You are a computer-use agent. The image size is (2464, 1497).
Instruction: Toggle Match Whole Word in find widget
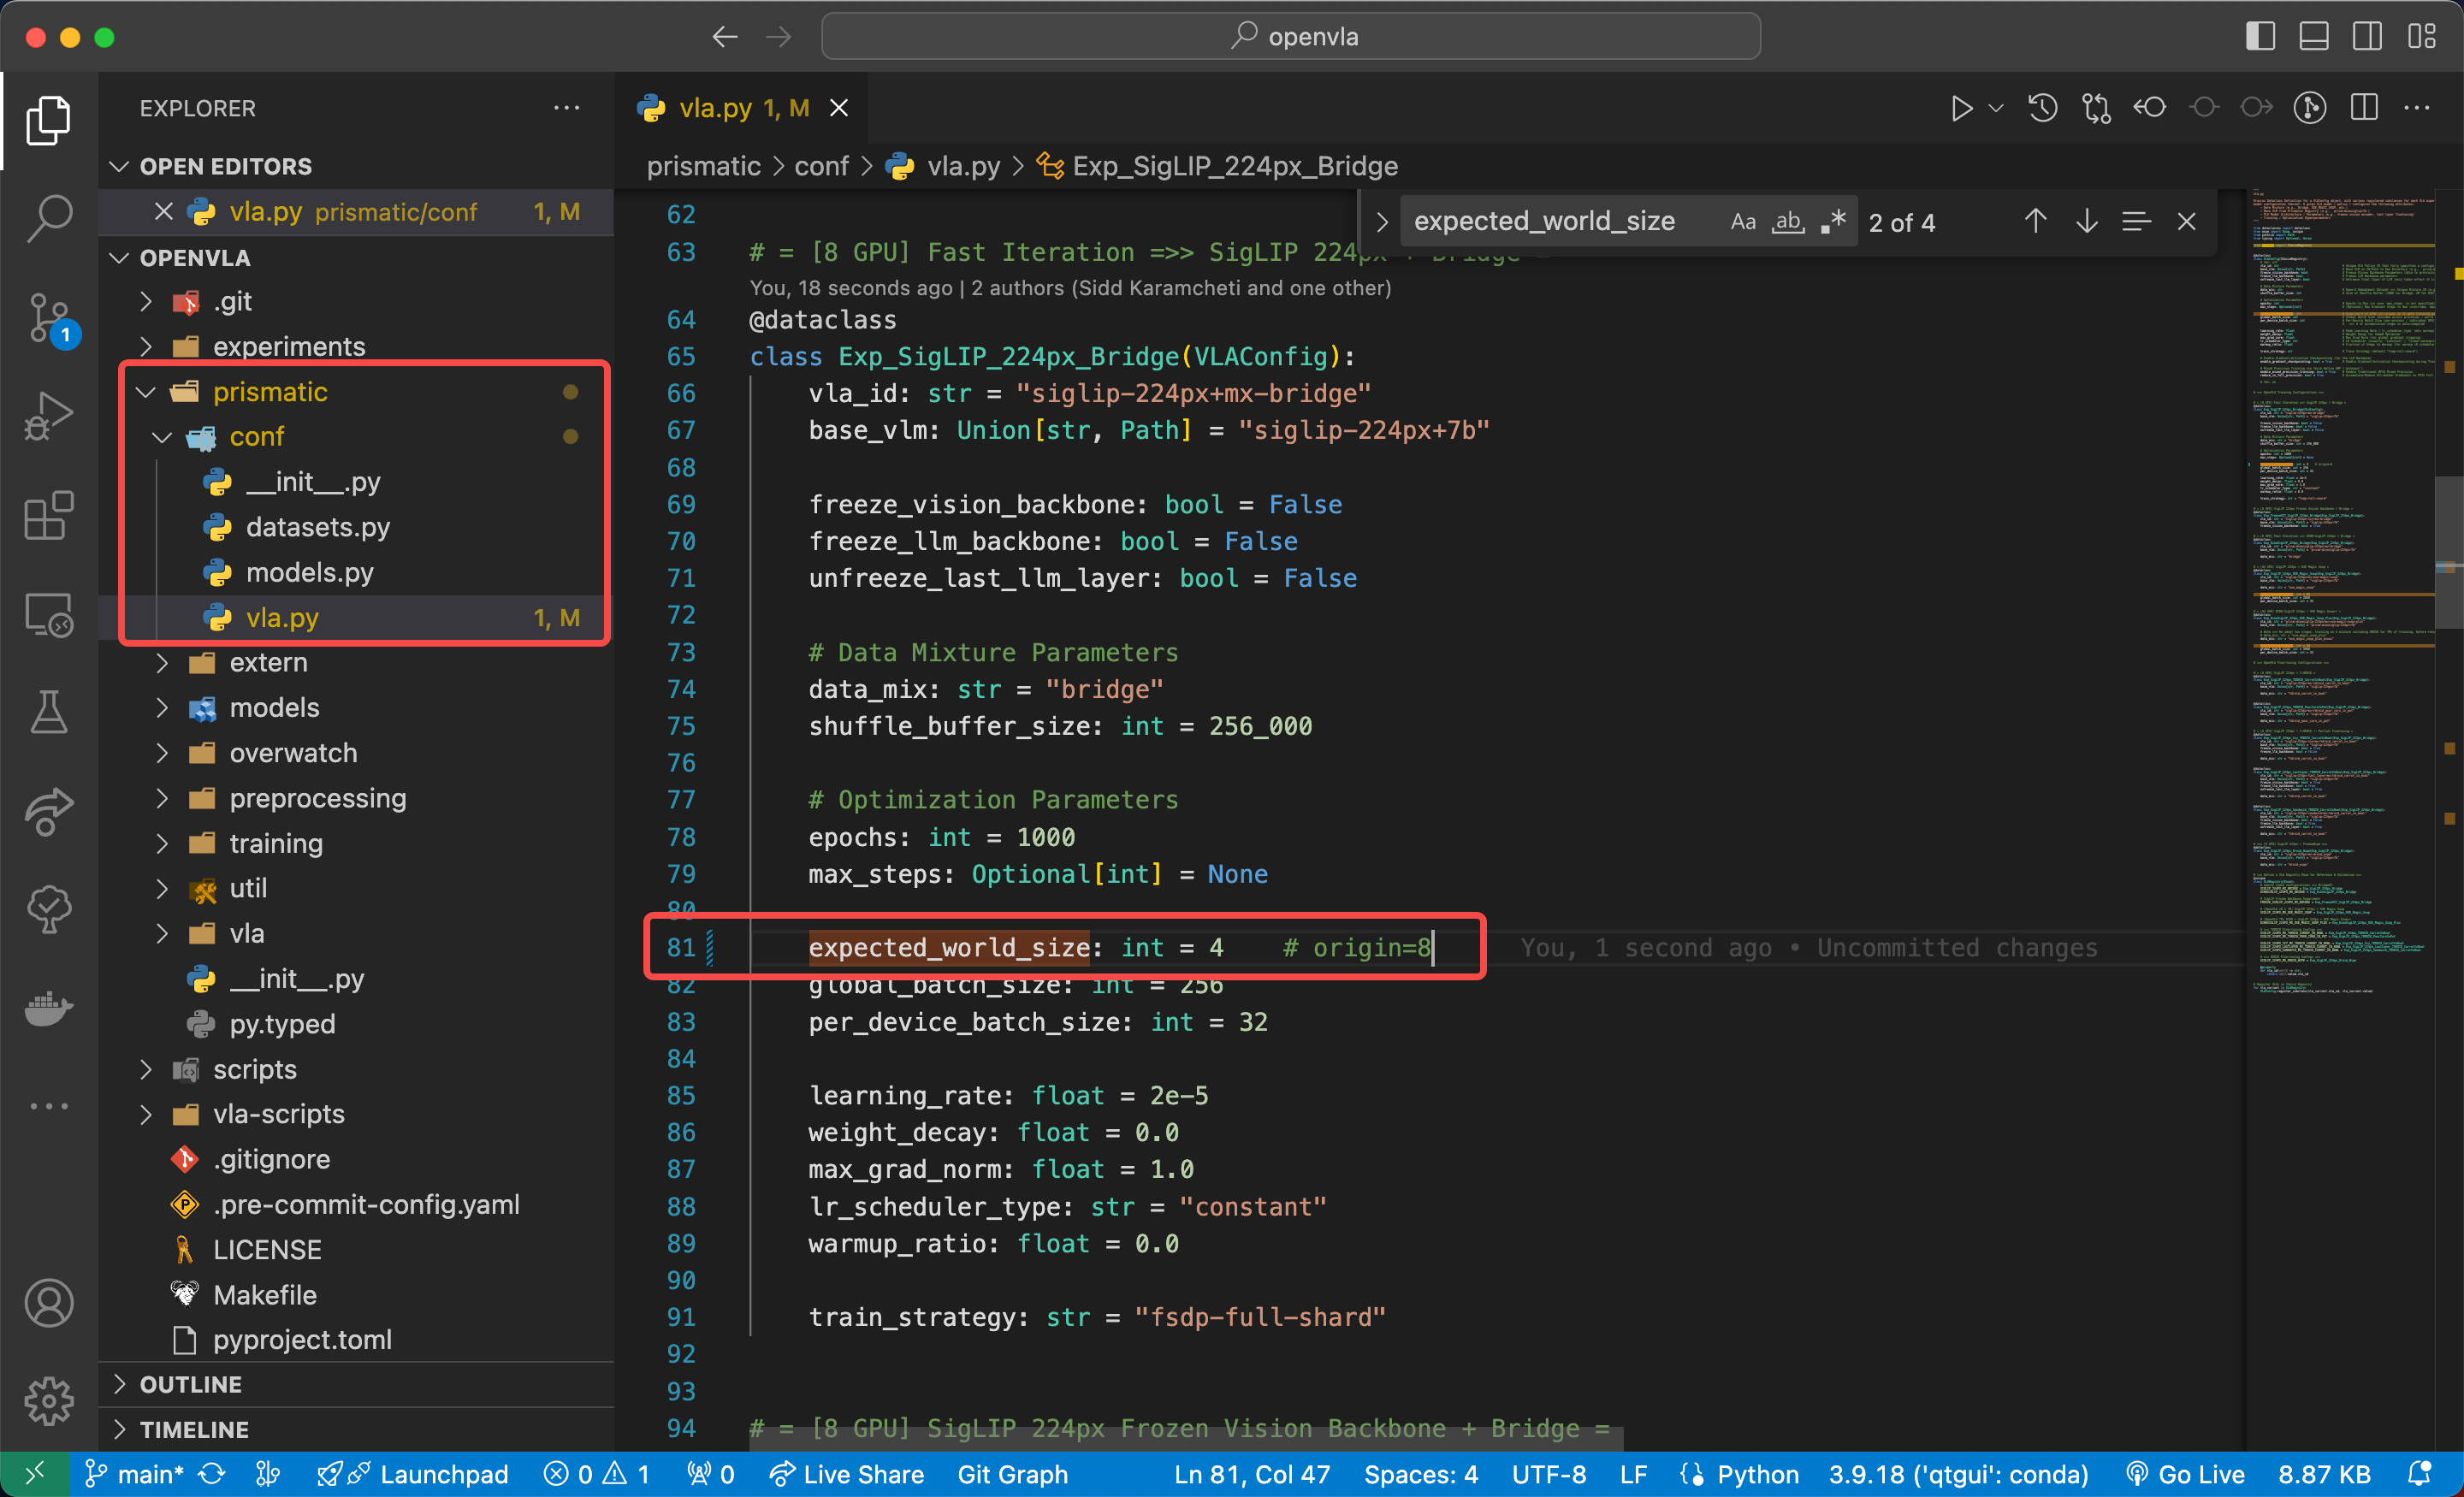click(x=1787, y=222)
